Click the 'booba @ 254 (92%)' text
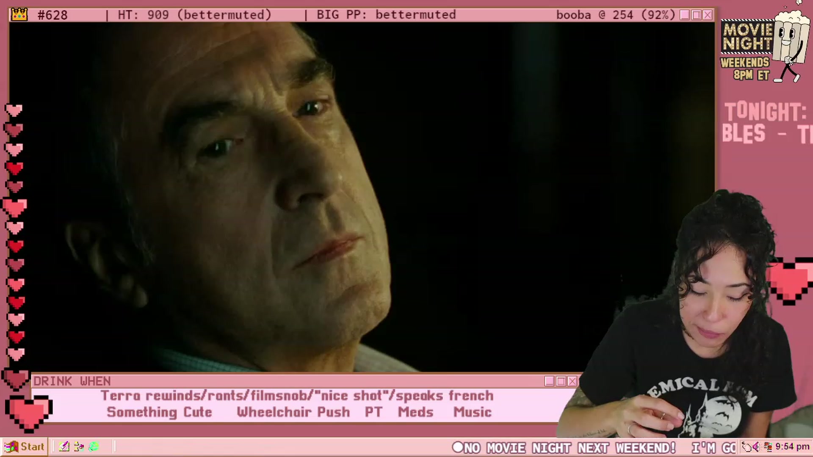Screen dimensions: 813x457 (616, 15)
